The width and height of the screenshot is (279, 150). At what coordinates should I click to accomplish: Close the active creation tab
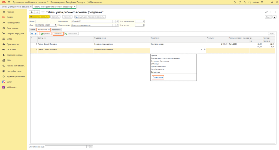coord(75,7)
